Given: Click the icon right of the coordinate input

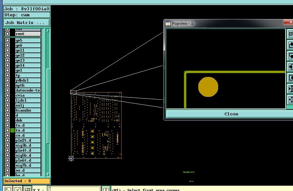Looking at the screenshot, I should [106, 189].
